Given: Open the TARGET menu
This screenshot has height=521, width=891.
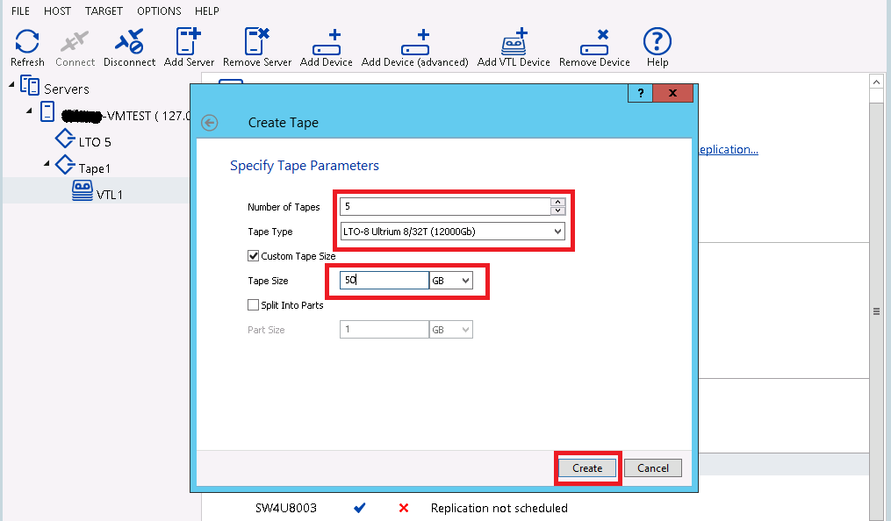Looking at the screenshot, I should (104, 11).
